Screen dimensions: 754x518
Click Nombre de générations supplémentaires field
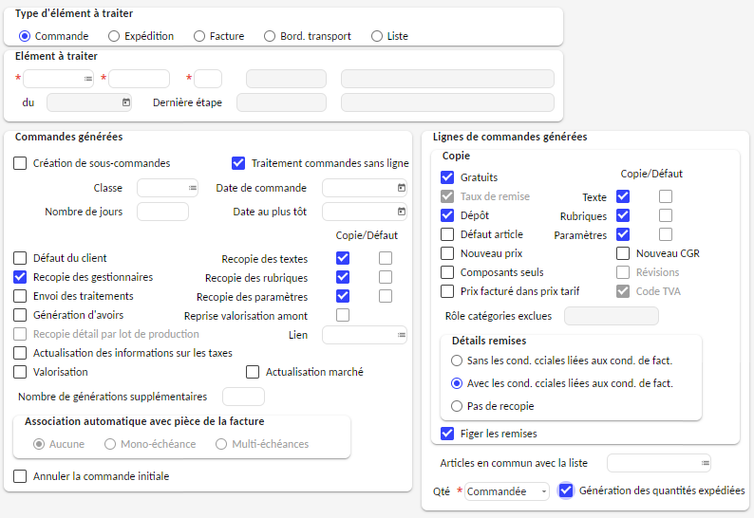point(243,397)
